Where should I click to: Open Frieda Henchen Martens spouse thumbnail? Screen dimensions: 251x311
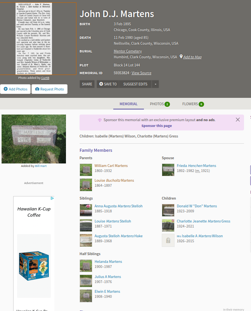[168, 170]
